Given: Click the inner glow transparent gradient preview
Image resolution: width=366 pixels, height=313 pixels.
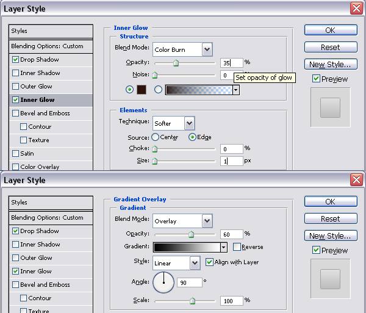Looking at the screenshot, I should coord(199,90).
